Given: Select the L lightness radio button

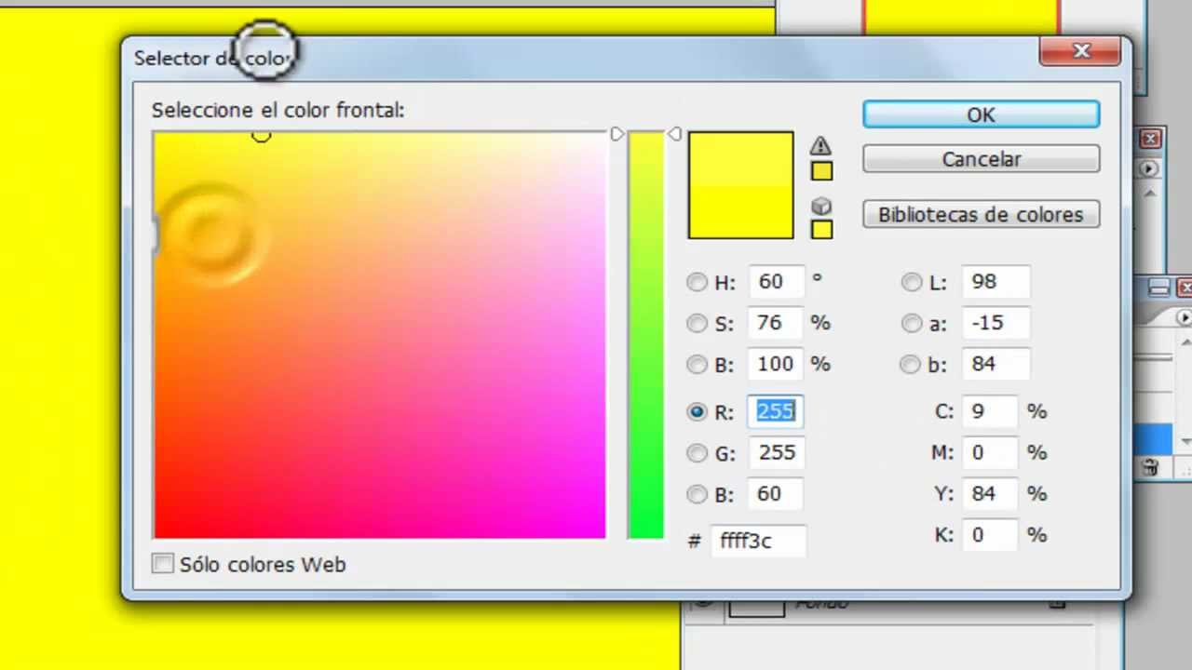Looking at the screenshot, I should pos(911,282).
